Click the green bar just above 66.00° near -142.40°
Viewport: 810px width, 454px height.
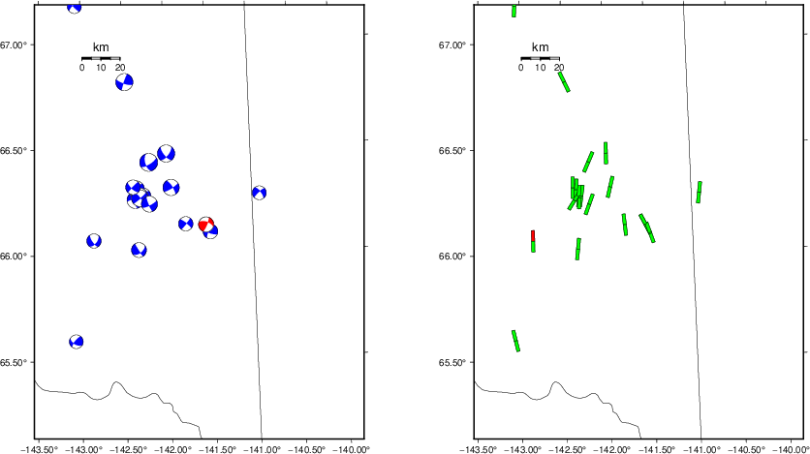click(x=578, y=249)
